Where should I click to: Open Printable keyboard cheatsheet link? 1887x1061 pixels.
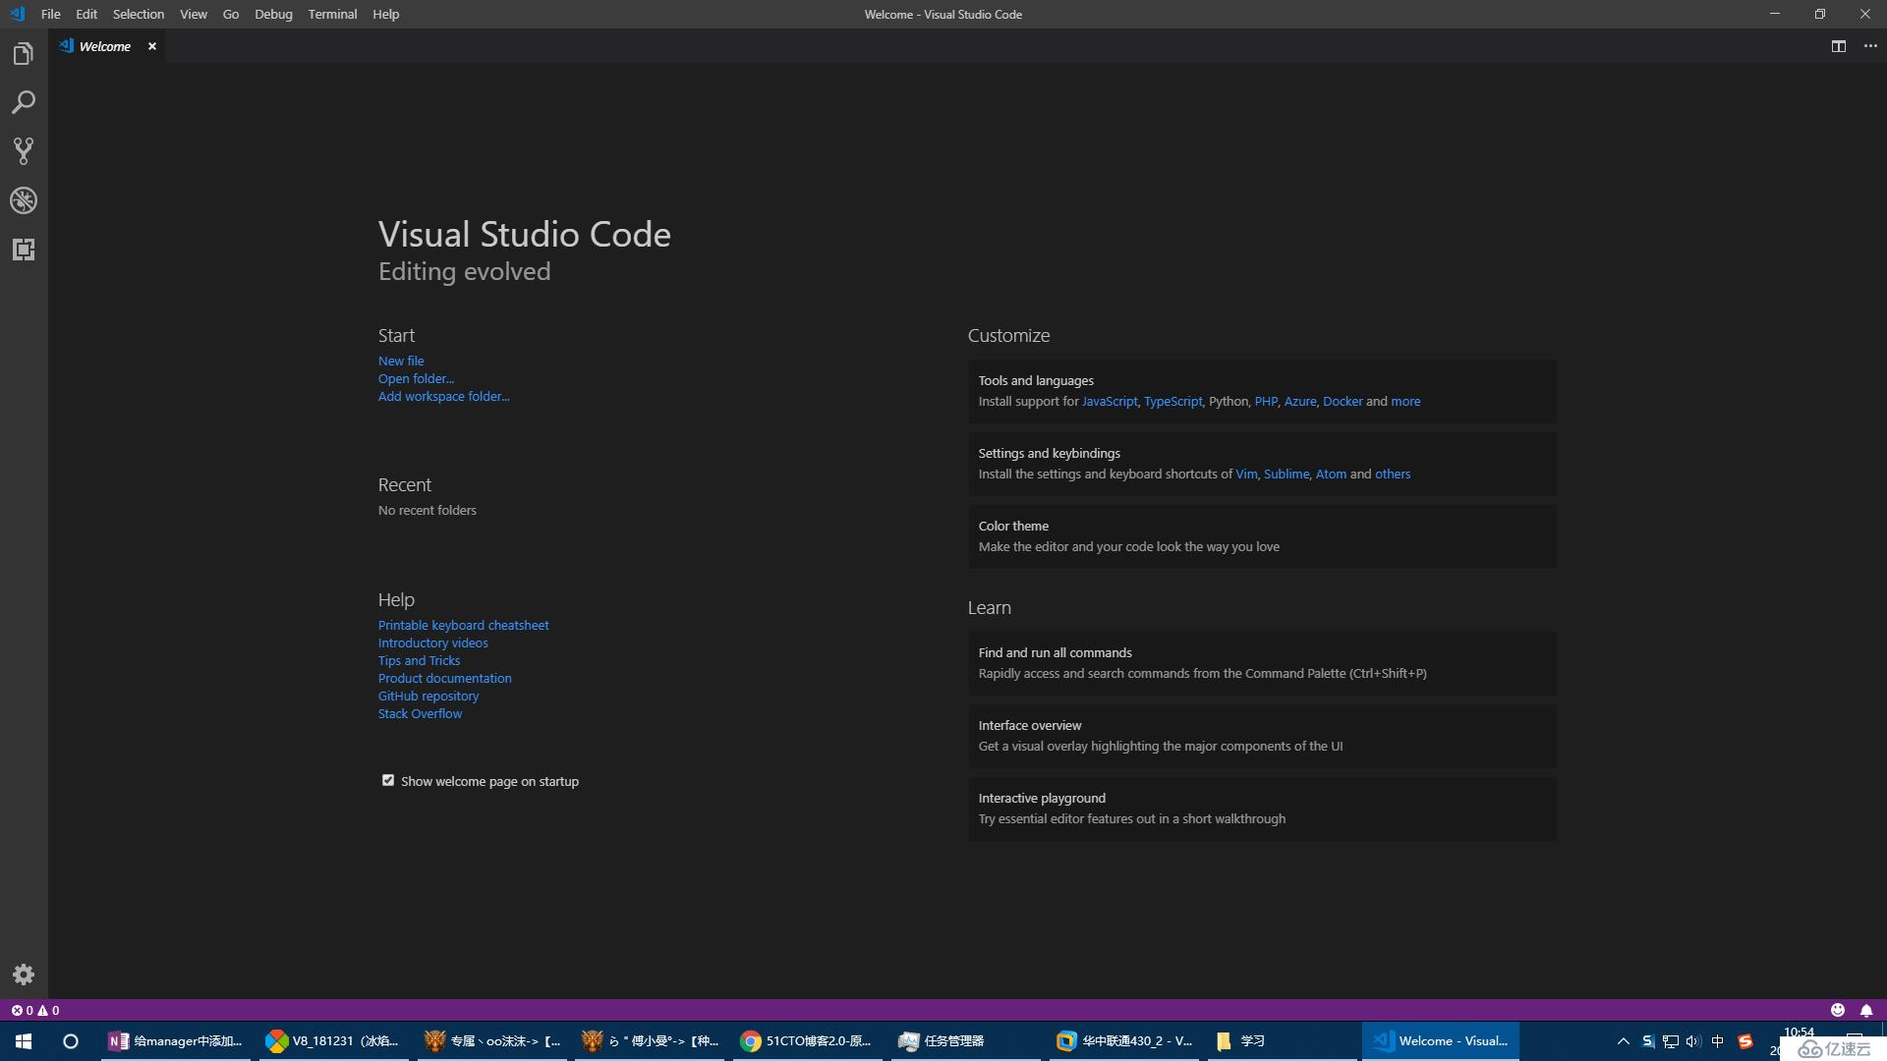pos(463,625)
